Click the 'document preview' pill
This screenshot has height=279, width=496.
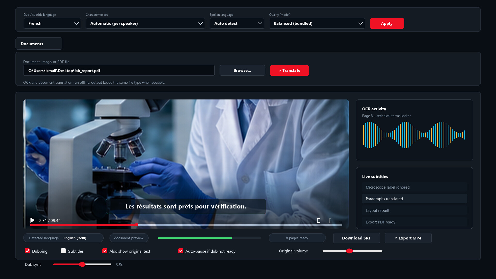[129, 238]
